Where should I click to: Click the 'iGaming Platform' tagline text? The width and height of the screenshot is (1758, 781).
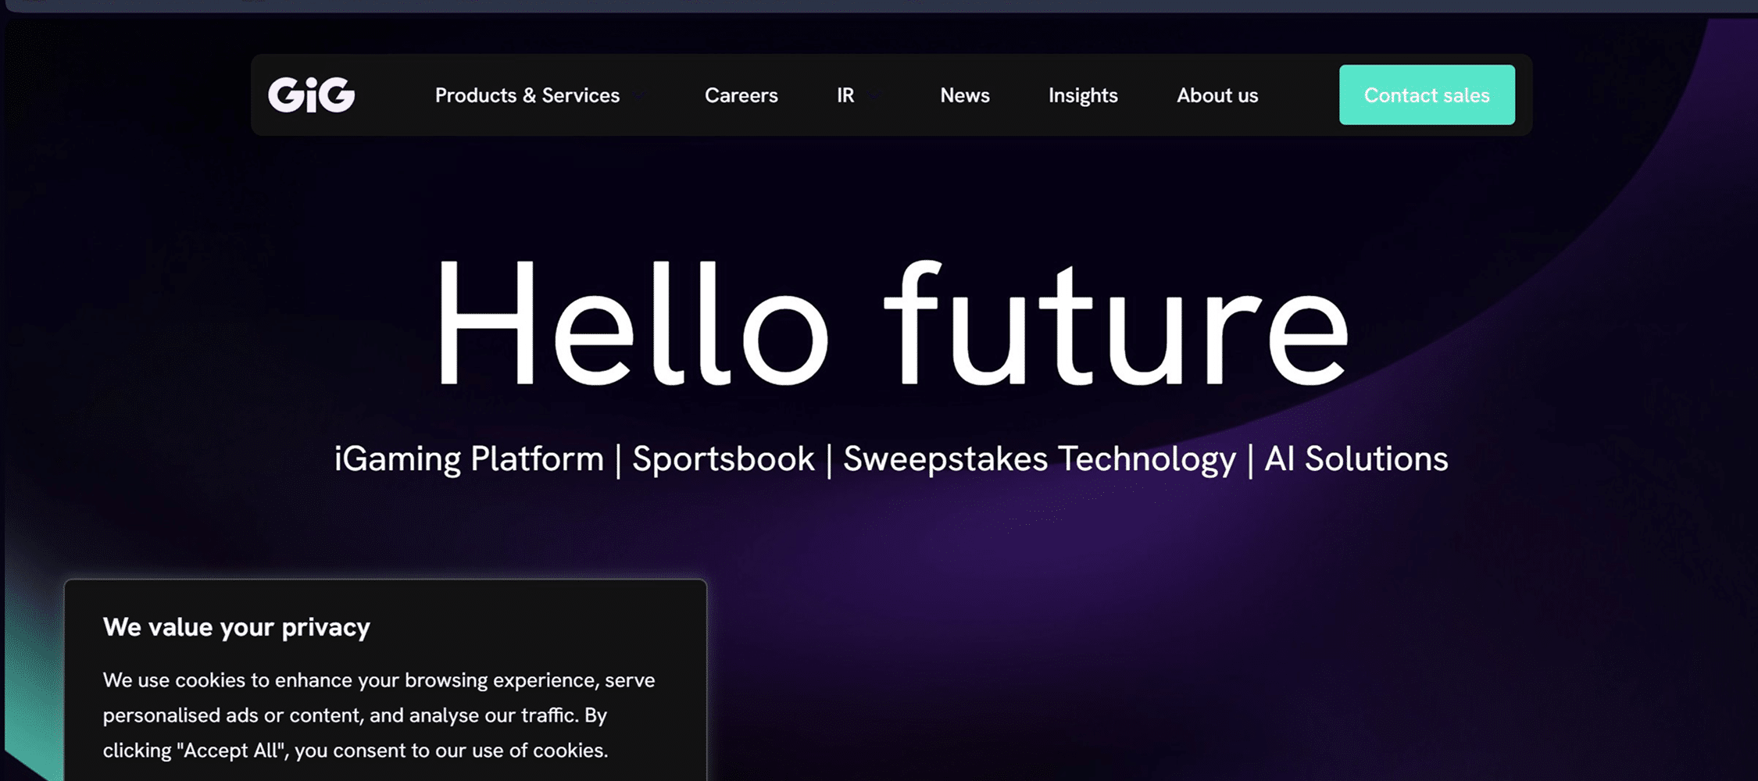tap(469, 459)
